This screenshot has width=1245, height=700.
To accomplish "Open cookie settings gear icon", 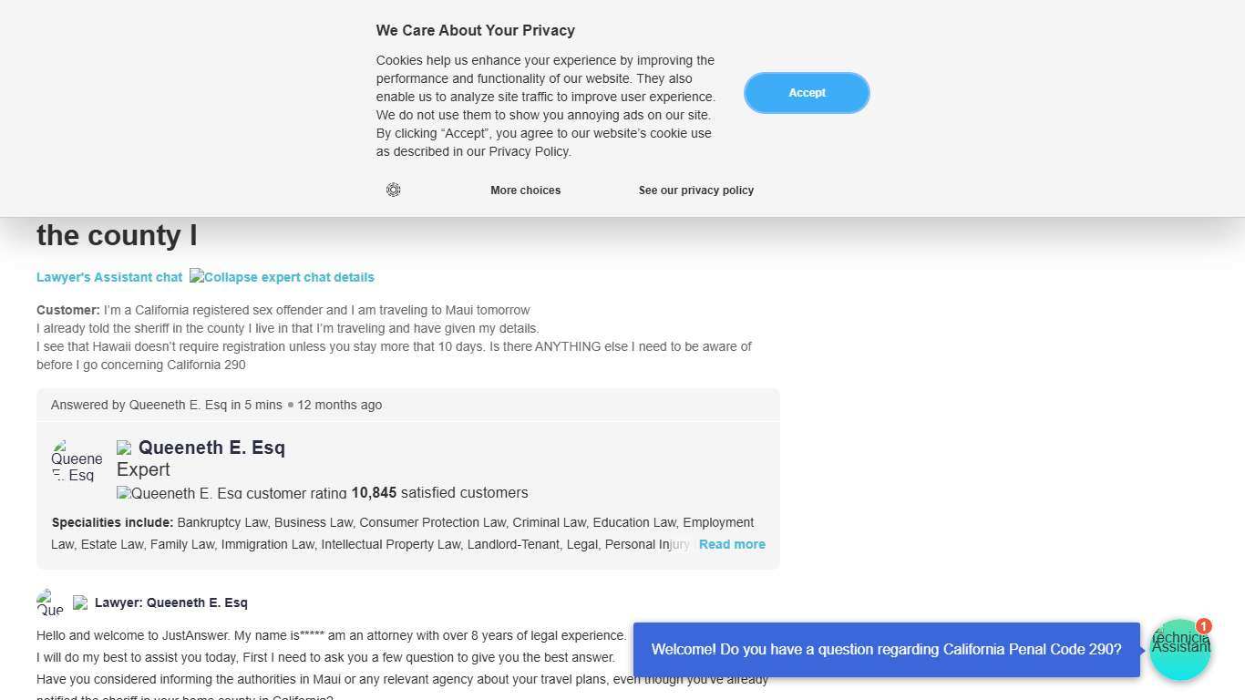I will pyautogui.click(x=393, y=190).
